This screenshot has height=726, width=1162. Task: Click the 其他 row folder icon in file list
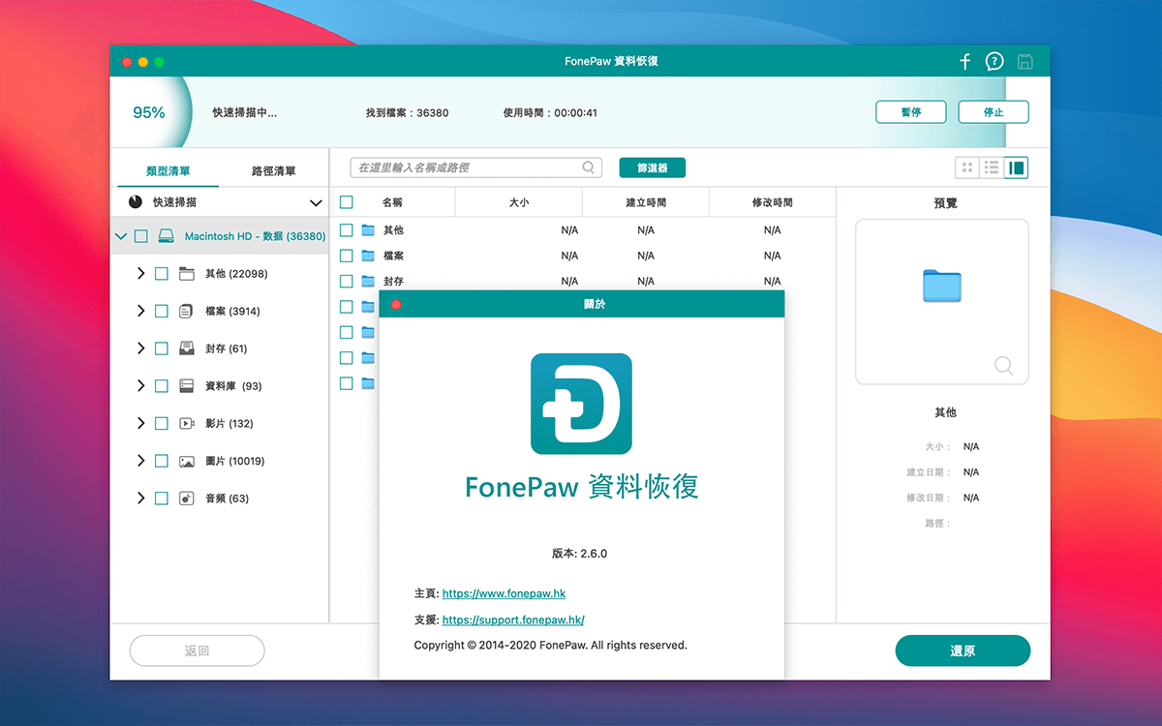tap(368, 230)
